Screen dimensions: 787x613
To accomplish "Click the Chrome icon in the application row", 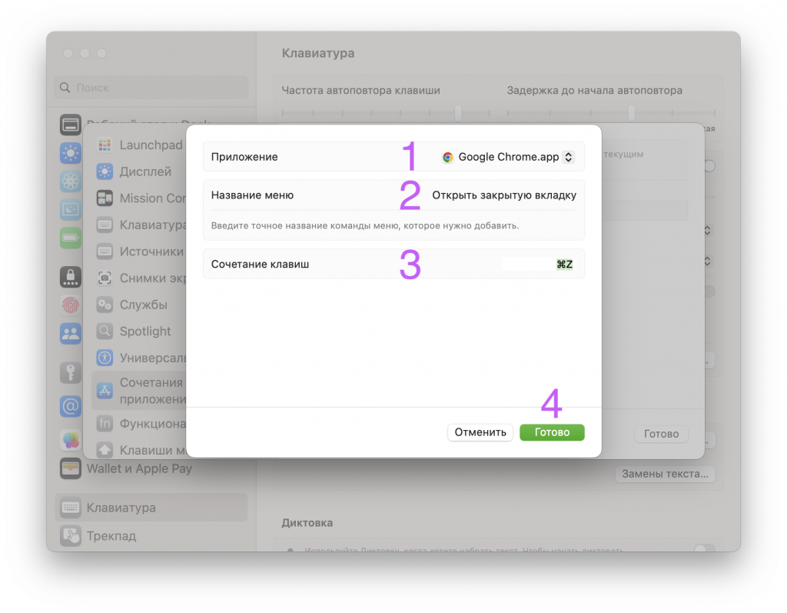I will (x=447, y=157).
